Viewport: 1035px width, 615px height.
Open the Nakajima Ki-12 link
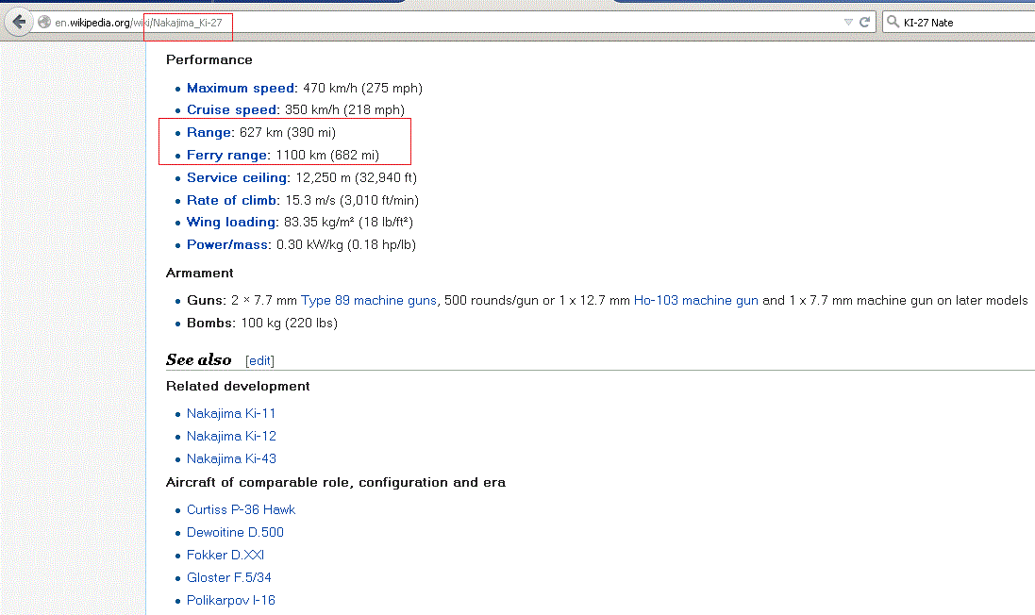(231, 436)
